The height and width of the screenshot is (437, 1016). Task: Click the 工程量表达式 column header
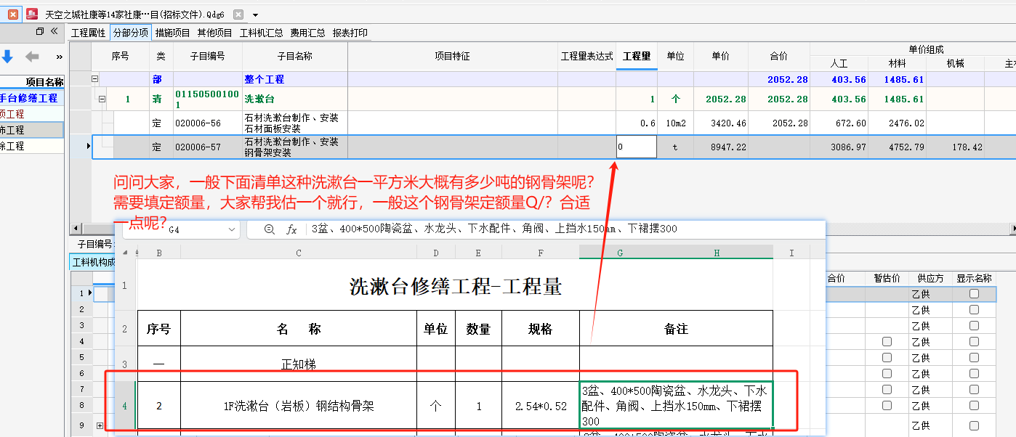(587, 57)
